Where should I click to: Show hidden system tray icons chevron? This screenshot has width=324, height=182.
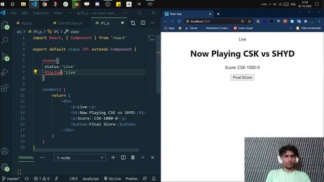270,4
